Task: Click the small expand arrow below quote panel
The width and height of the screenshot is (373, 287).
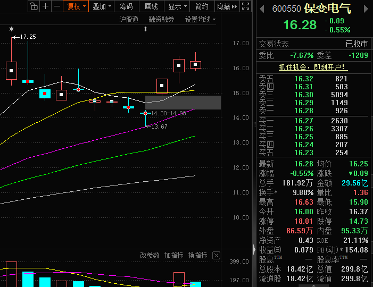Action: coord(313,285)
